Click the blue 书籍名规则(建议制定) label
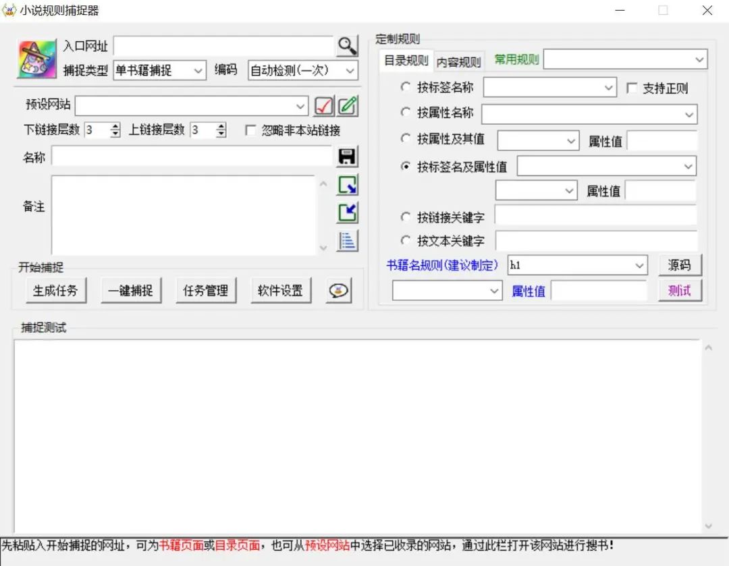The height and width of the screenshot is (566, 729). coord(442,265)
